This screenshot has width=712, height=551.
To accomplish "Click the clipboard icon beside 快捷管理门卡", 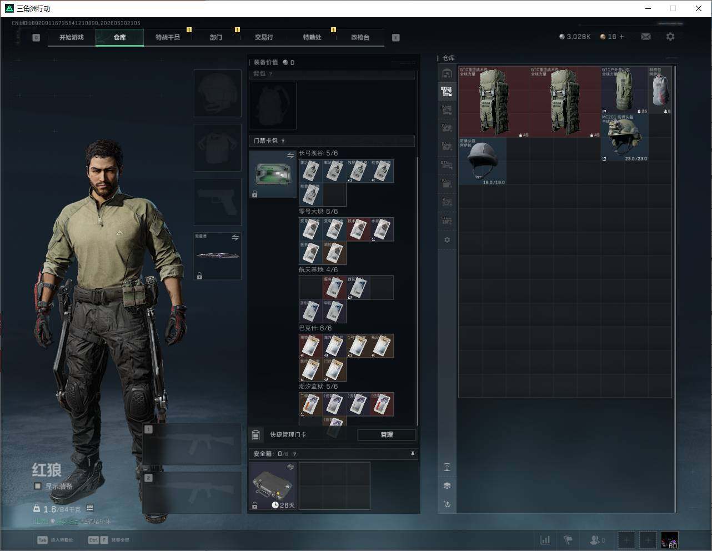I will (x=256, y=435).
